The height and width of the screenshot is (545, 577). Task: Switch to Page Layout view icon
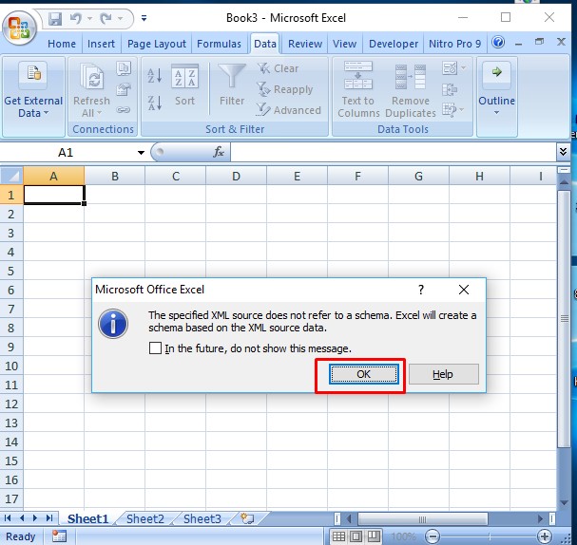click(x=356, y=536)
